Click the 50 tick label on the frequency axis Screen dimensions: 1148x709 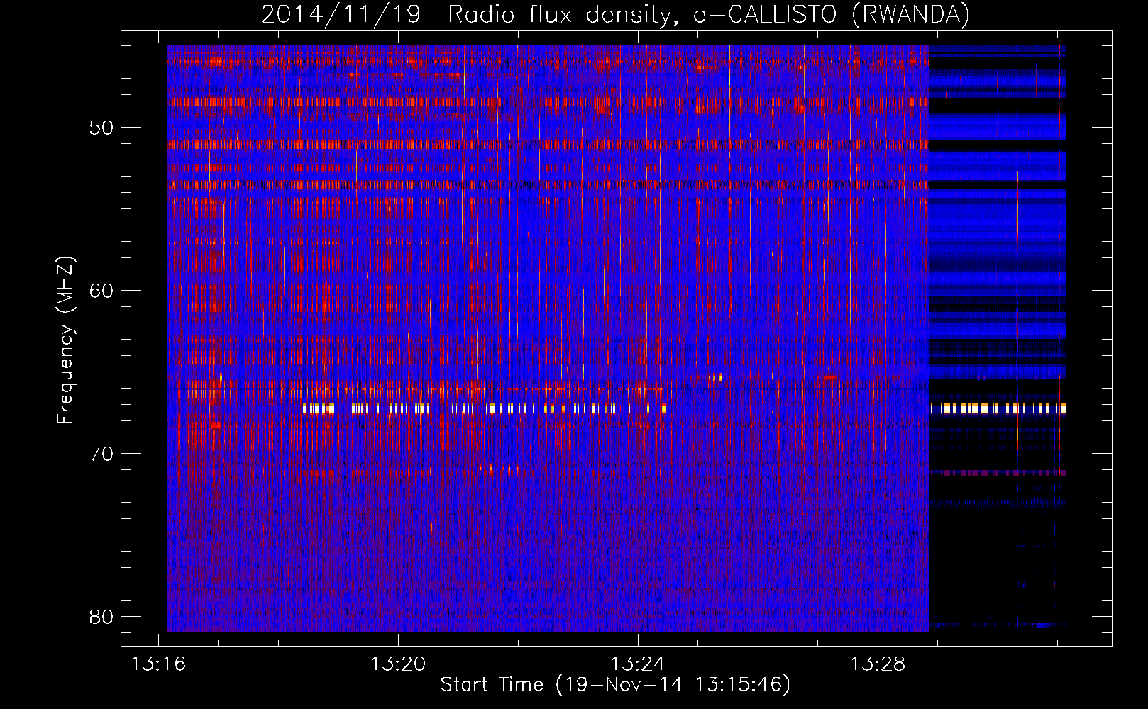click(x=101, y=128)
